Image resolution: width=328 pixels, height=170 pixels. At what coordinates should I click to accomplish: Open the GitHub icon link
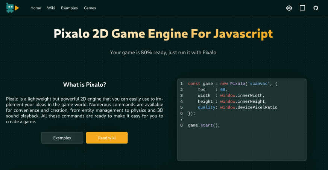(x=316, y=8)
